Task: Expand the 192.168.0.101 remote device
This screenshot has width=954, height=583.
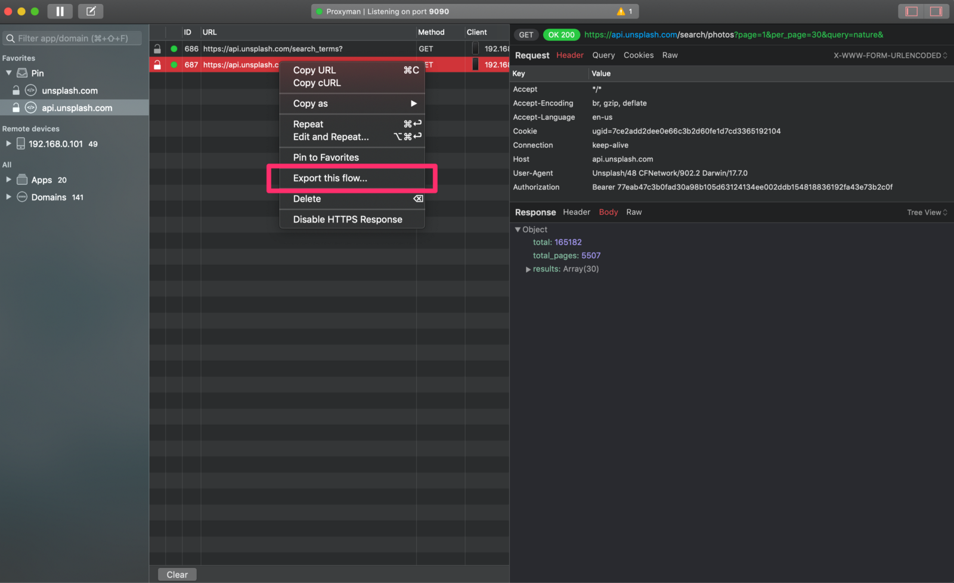Action: tap(8, 143)
